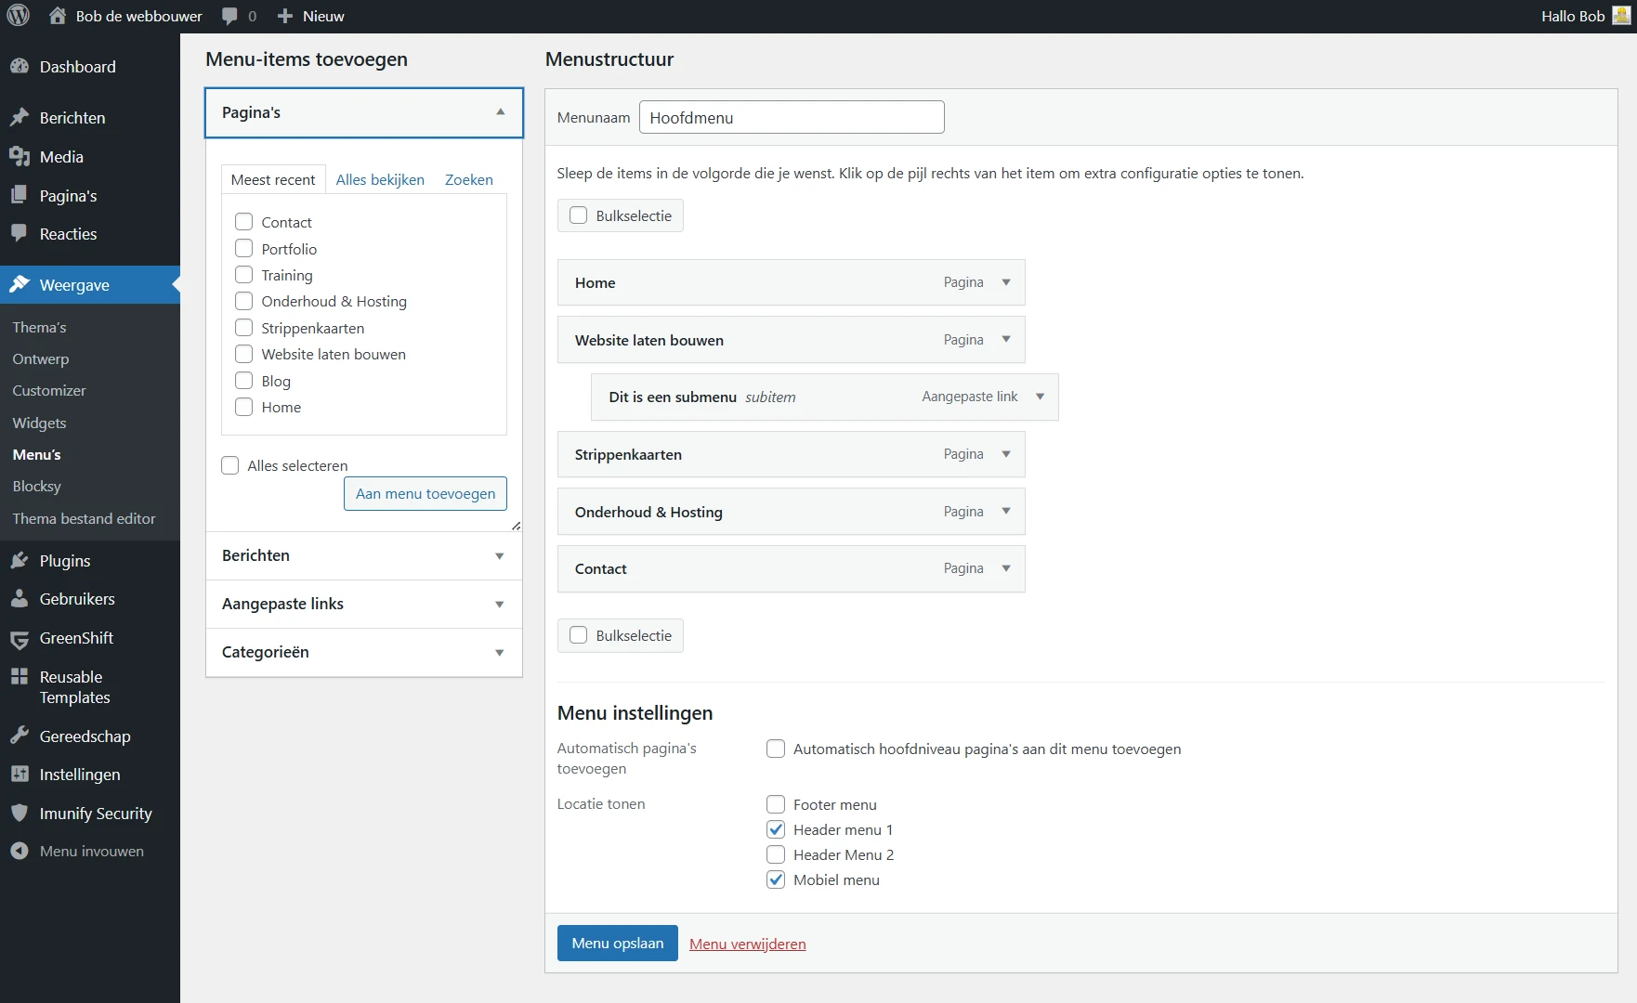Image resolution: width=1637 pixels, height=1003 pixels.
Task: Open Plugins via plug icon
Action: [x=19, y=560]
